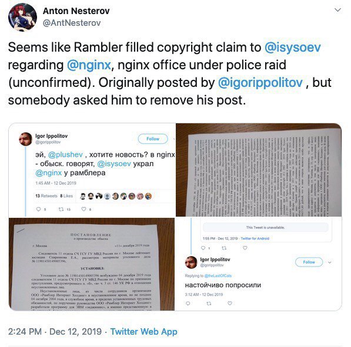Expand the tweet options chevron
Screen dimensions: 351x347
coord(337,10)
